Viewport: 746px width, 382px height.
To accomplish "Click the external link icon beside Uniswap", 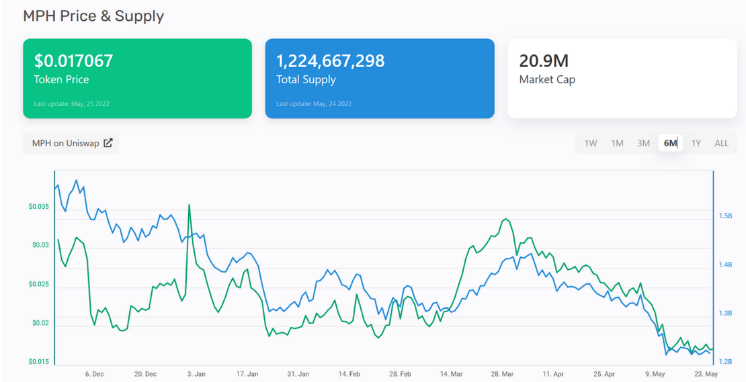I will point(108,142).
